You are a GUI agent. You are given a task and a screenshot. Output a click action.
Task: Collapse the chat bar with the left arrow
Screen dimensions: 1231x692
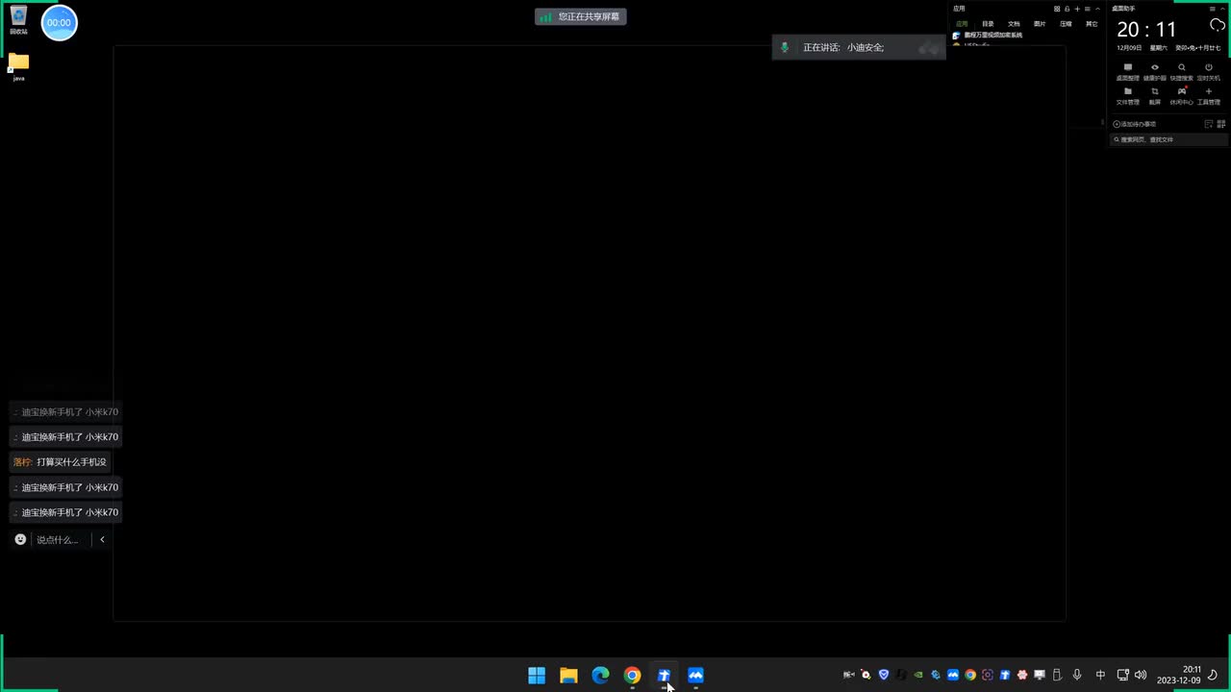(102, 539)
